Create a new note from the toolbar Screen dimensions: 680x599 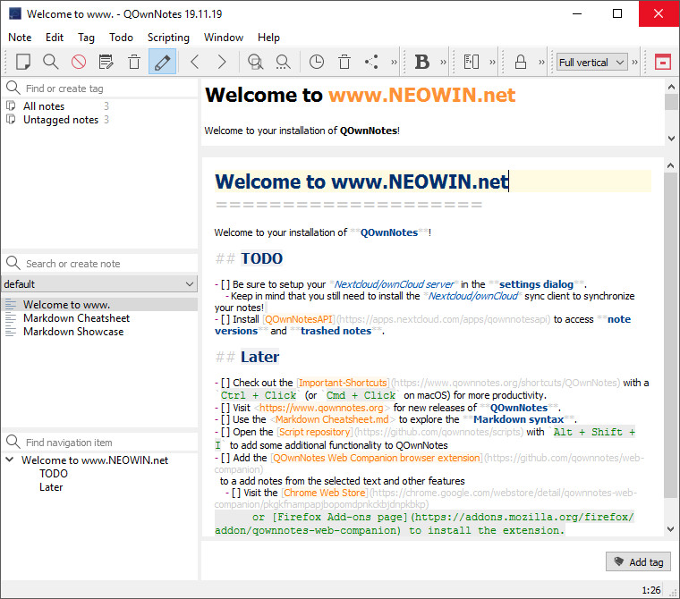click(x=23, y=62)
